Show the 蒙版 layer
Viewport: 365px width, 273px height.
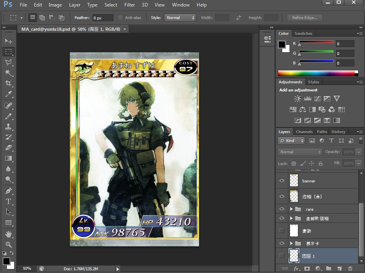(282, 231)
